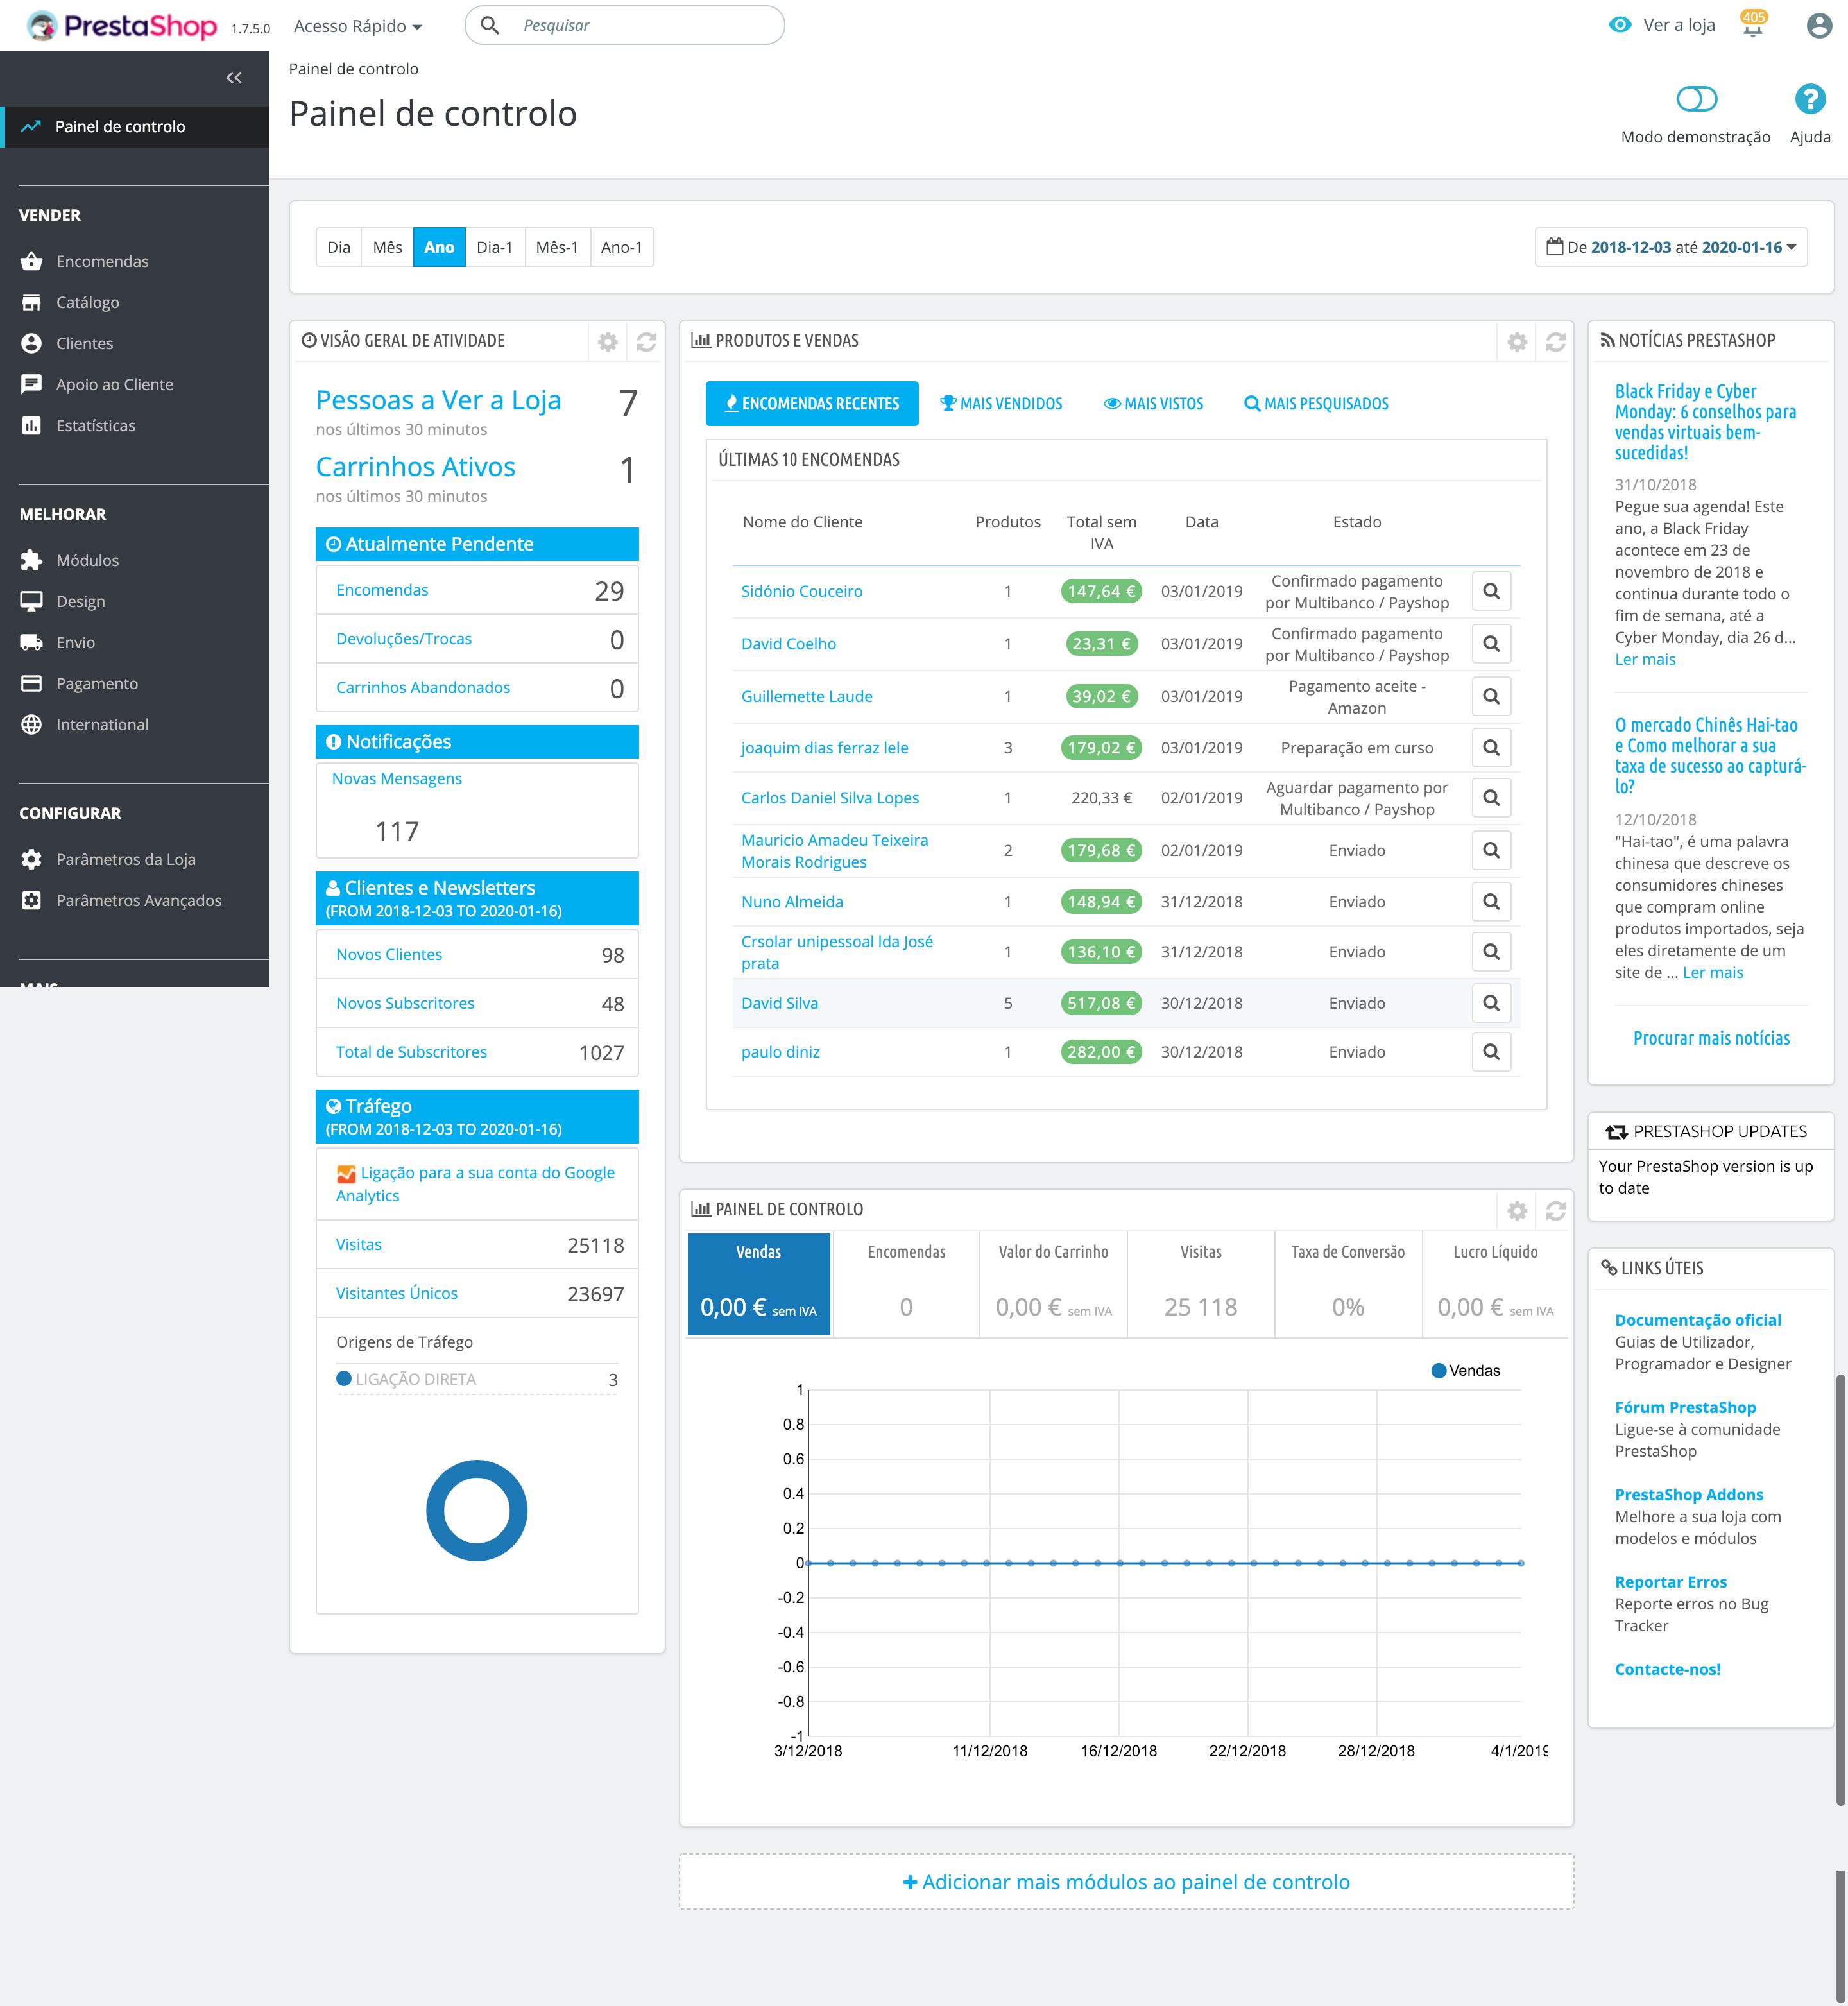Open the Módulos page
This screenshot has height=2006, width=1848.
[88, 560]
